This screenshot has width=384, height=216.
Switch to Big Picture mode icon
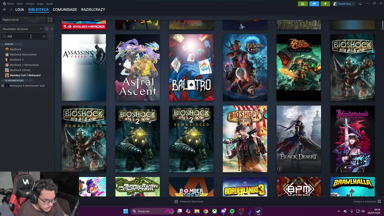(360, 4)
